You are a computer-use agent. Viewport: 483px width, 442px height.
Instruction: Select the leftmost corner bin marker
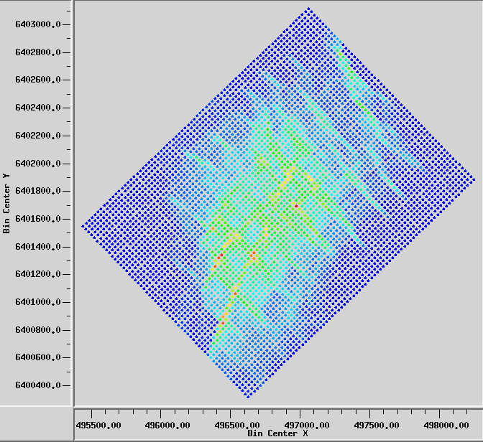point(83,227)
